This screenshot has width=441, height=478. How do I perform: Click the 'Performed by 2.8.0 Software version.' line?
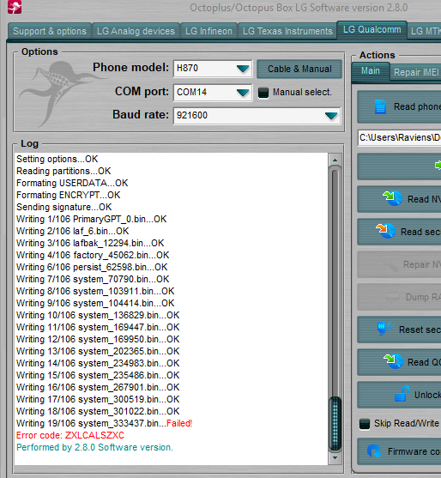(x=94, y=447)
